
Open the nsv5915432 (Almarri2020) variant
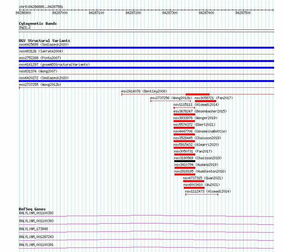(196, 145)
